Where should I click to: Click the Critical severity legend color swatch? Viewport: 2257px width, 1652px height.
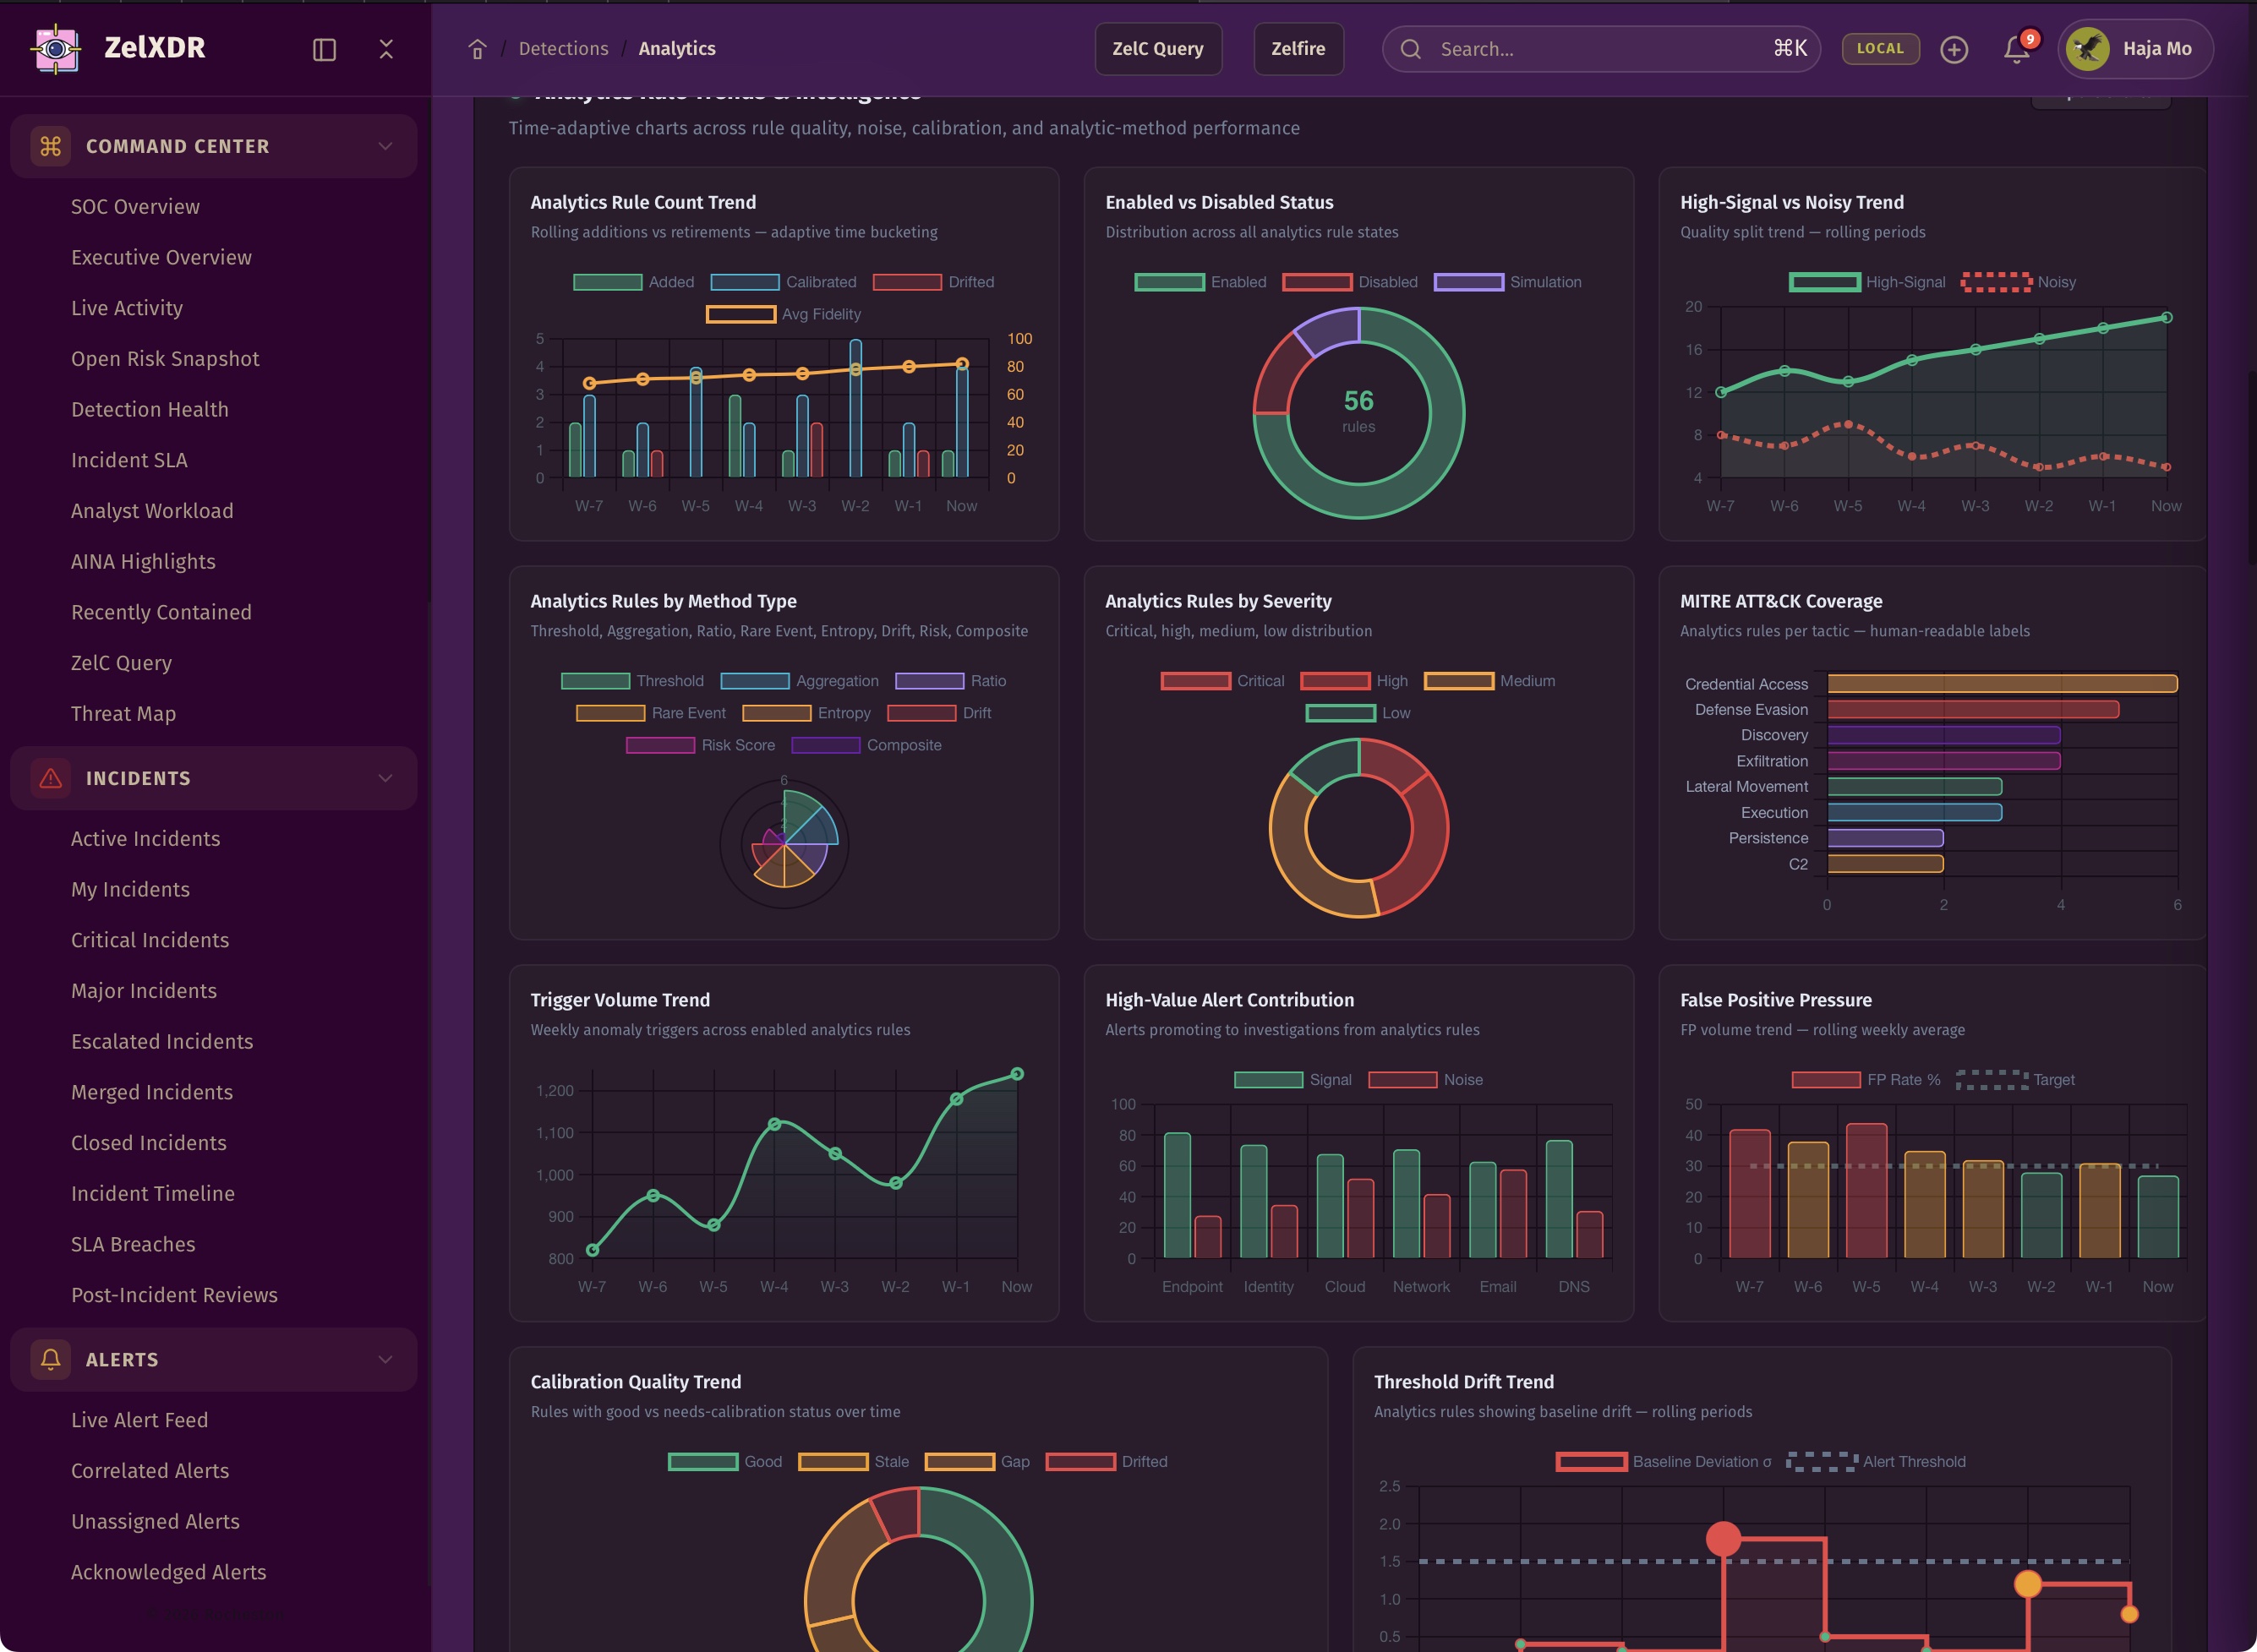pyautogui.click(x=1195, y=681)
